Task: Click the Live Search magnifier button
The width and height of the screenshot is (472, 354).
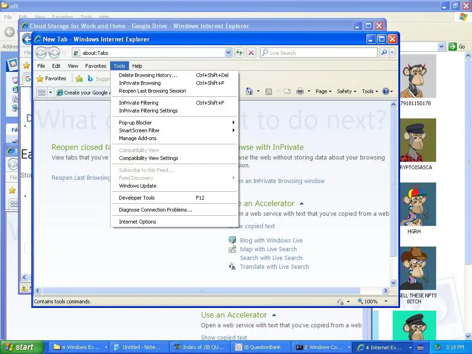Action: tap(384, 53)
